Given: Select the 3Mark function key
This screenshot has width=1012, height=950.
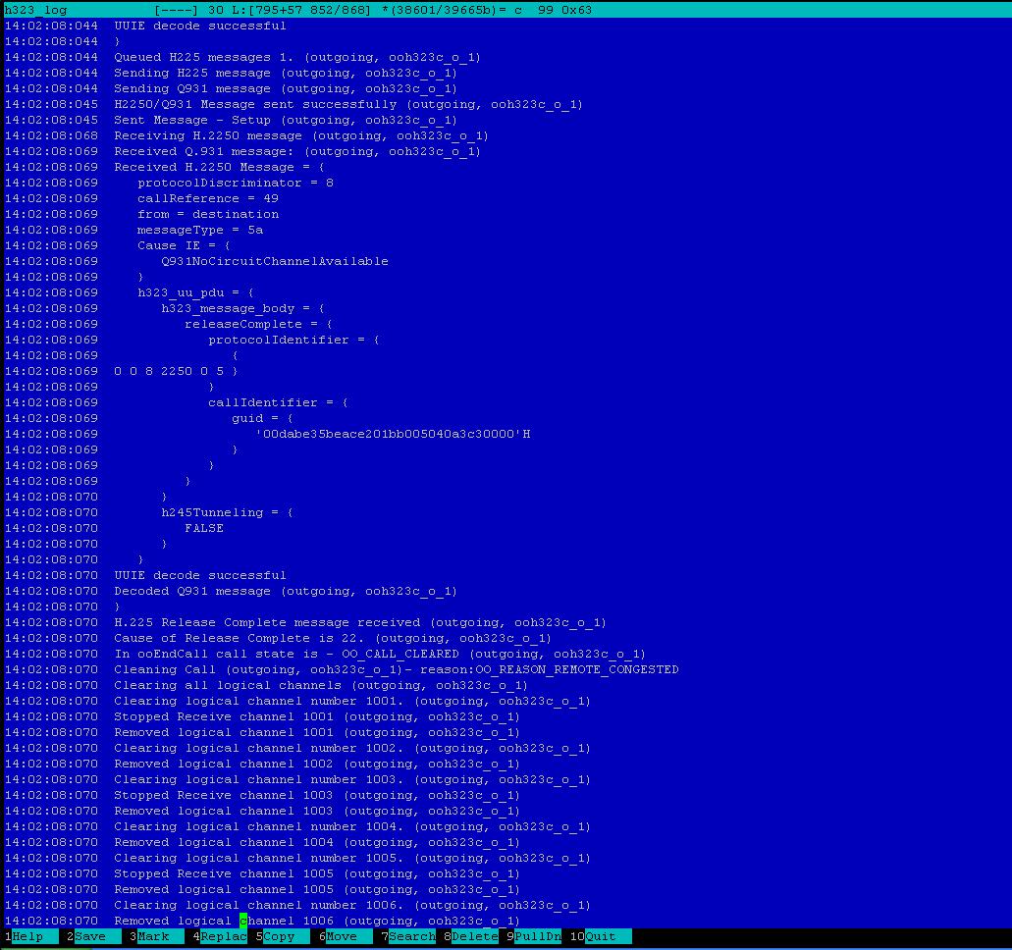Looking at the screenshot, I should 153,936.
